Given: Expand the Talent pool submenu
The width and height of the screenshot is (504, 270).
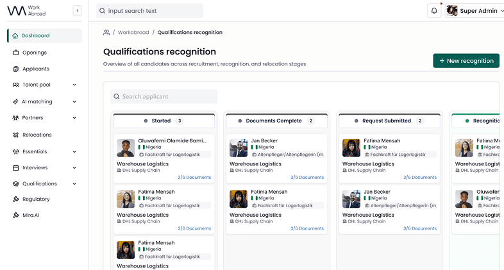Looking at the screenshot, I should pos(74,85).
